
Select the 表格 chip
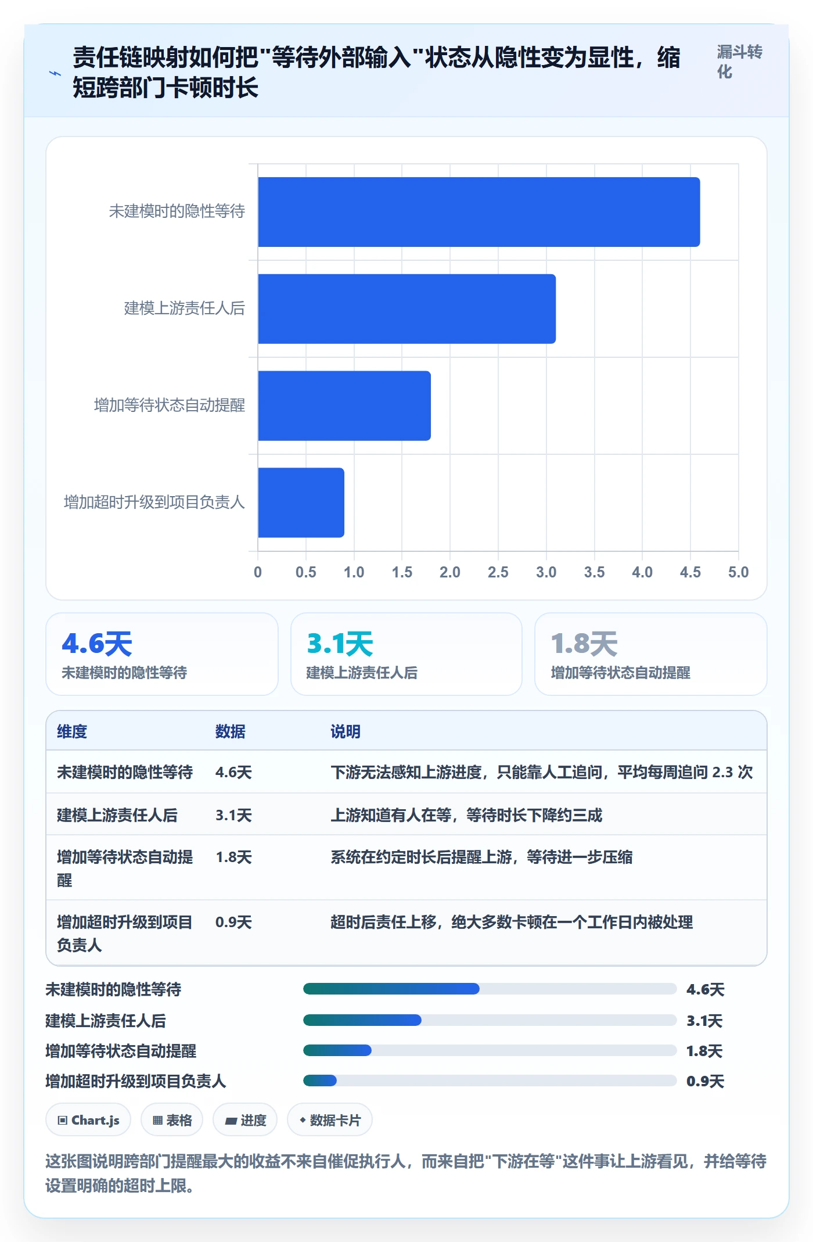(172, 1119)
